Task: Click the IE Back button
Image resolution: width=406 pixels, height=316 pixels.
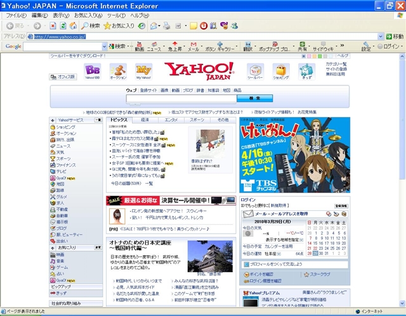Action: click(15, 25)
